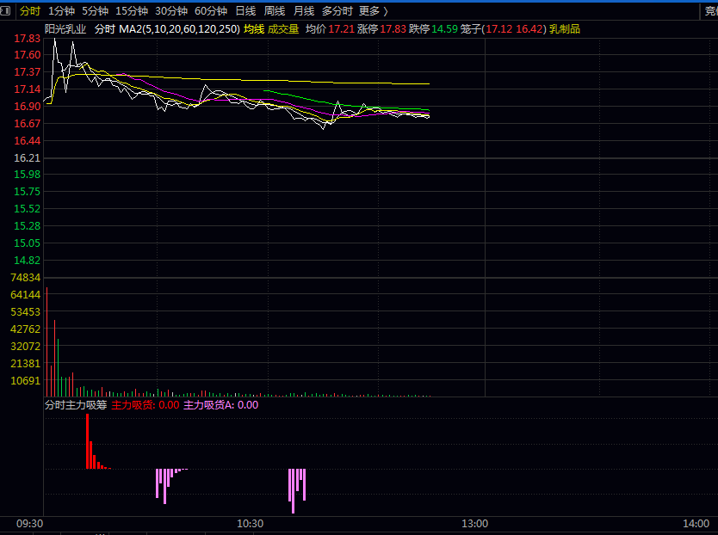The image size is (718, 535).
Task: Click the tallest red 主力吸筹 bar
Action: [88, 441]
